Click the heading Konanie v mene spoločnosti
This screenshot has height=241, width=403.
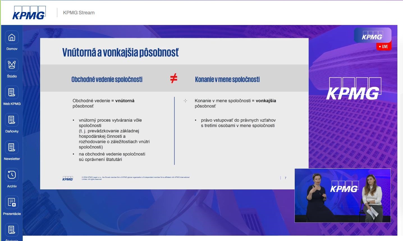point(227,79)
